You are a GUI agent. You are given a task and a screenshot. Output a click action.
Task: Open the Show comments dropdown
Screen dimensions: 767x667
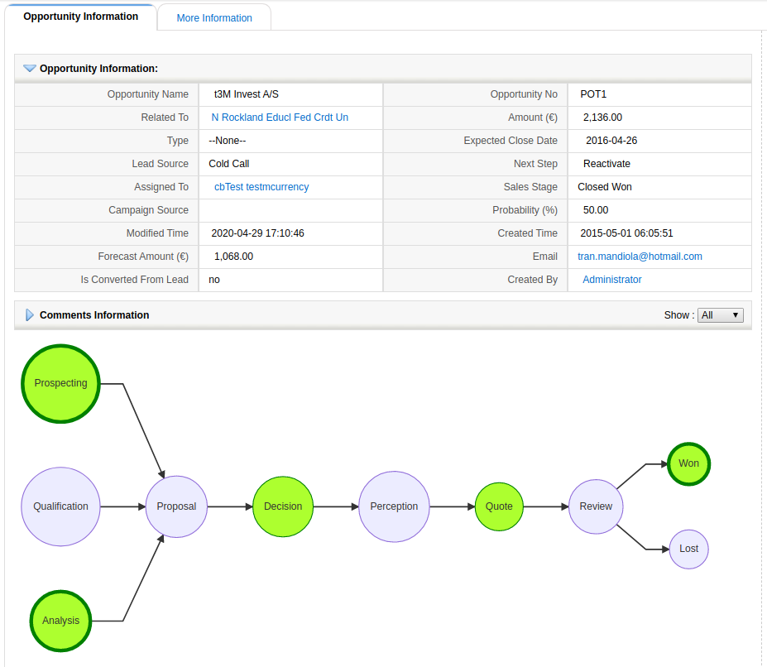click(x=720, y=315)
